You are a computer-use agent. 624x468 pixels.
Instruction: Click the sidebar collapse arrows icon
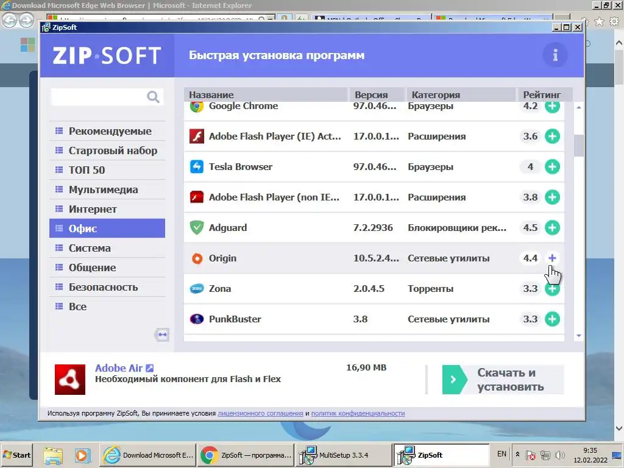pos(162,335)
